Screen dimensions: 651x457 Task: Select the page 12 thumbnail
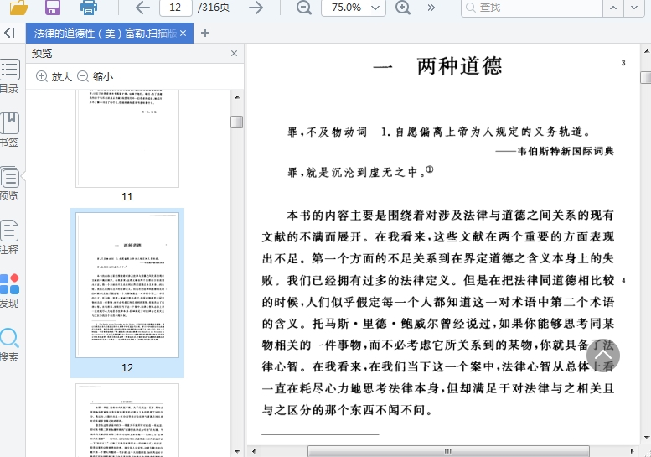[127, 285]
